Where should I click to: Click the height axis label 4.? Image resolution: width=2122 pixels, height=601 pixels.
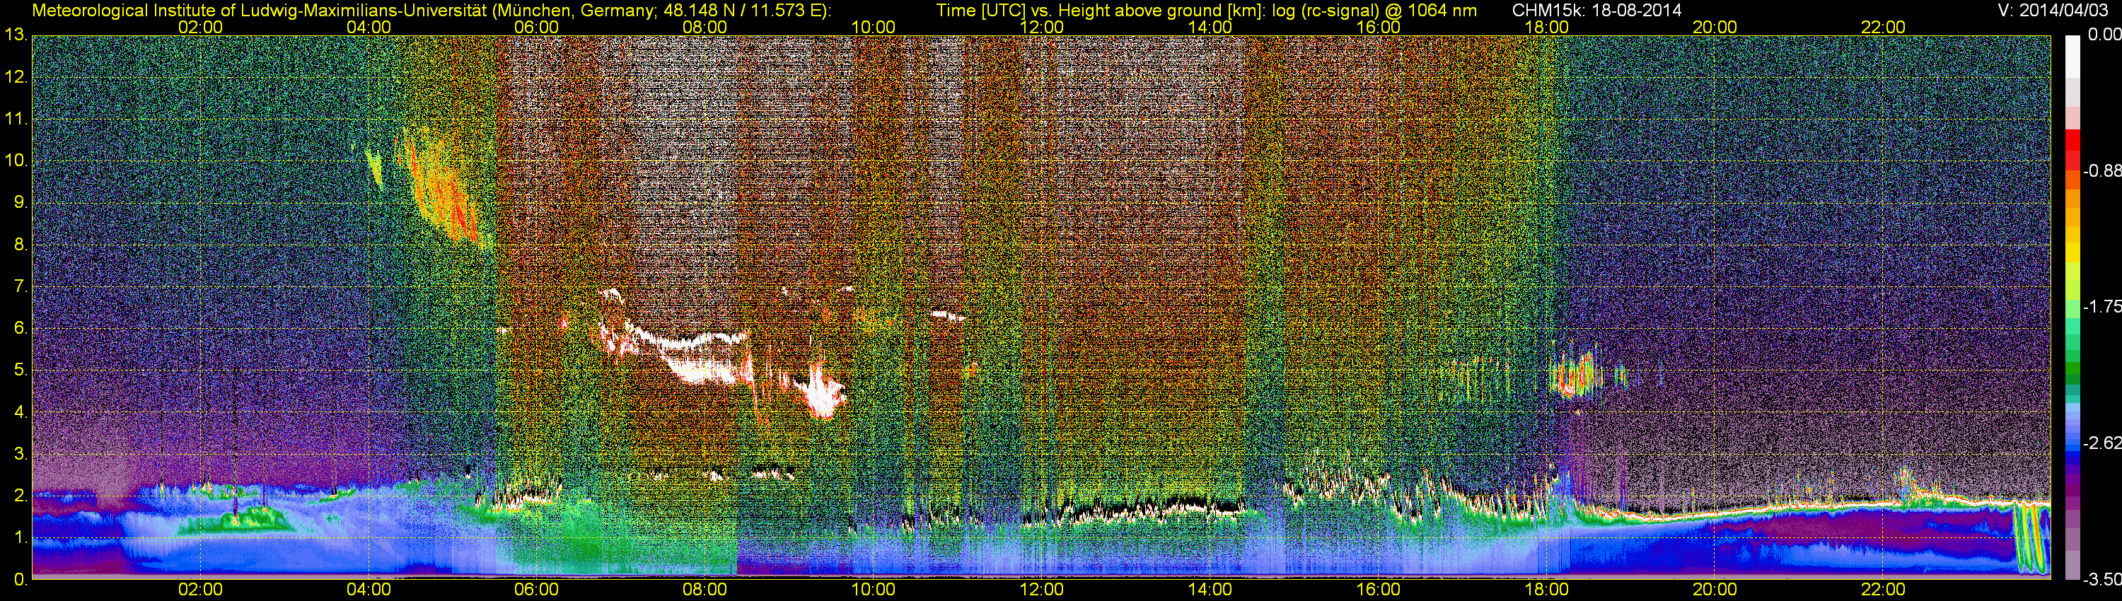click(x=21, y=412)
